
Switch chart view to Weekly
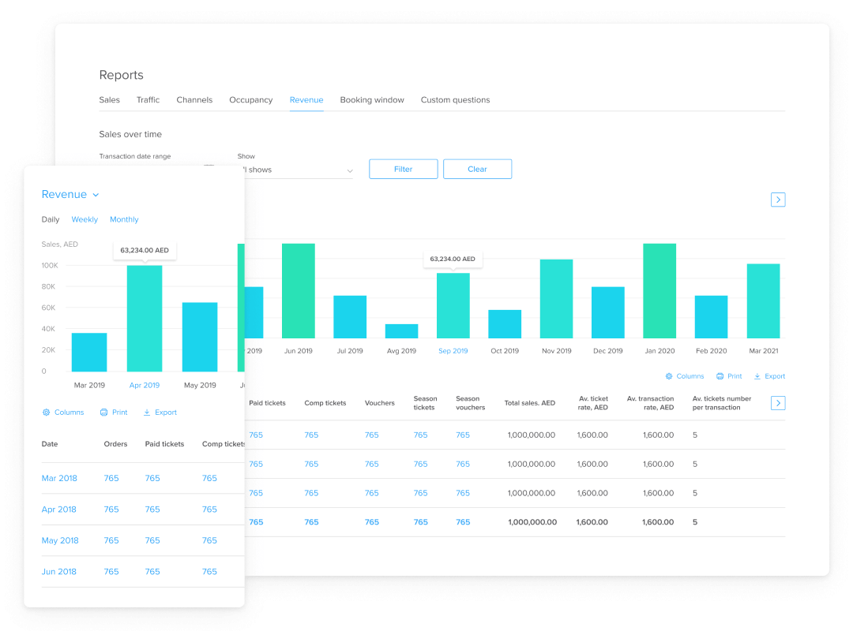85,220
